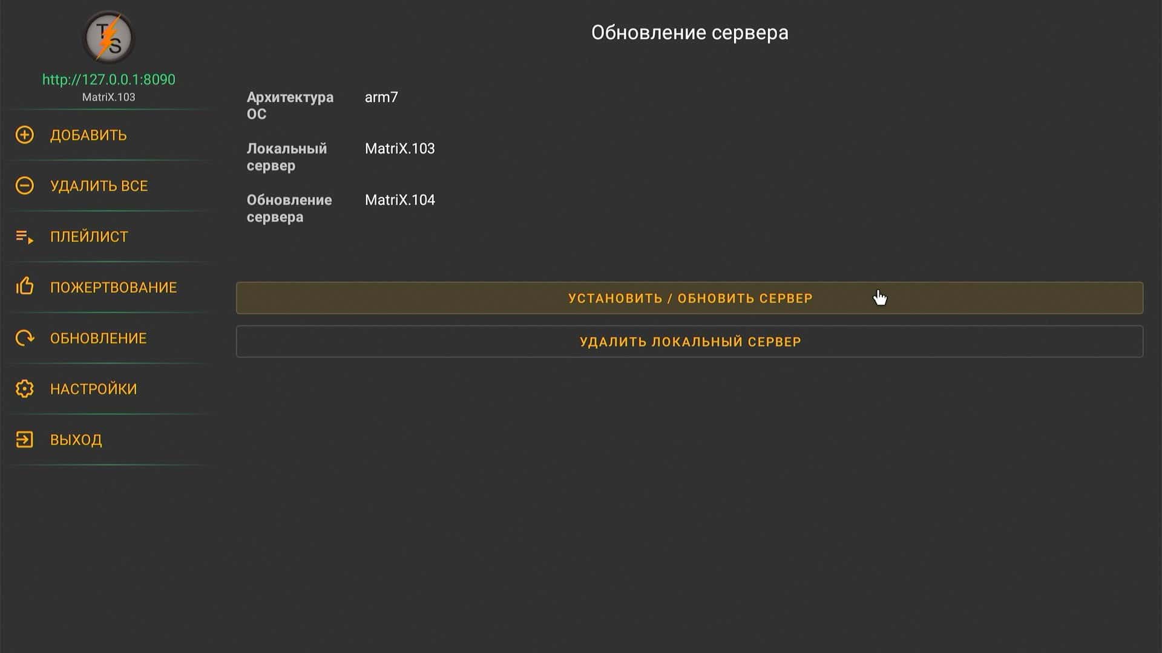Click the MatriX.103 version under server address

pos(109,97)
